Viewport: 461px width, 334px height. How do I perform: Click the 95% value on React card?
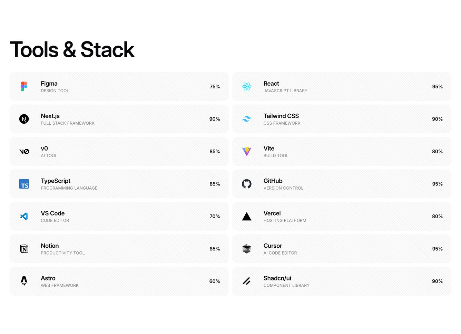[437, 87]
